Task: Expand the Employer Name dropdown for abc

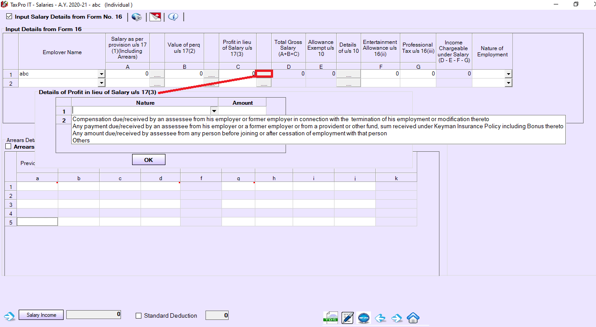Action: pyautogui.click(x=101, y=74)
